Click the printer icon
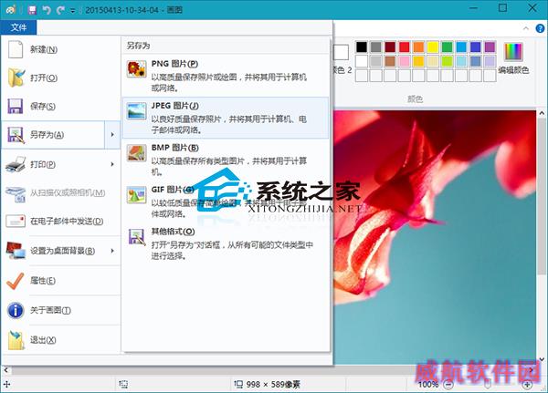 click(16, 164)
